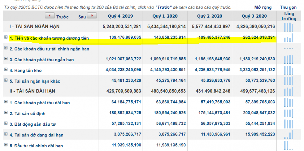Screen dimensions: 304x151
Task: Click investment property value 56,057,875,333
Action: tap(216, 123)
